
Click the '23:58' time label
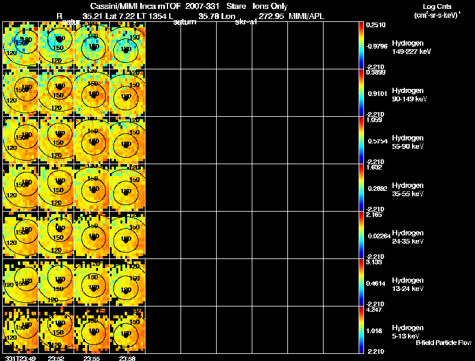pyautogui.click(x=127, y=358)
